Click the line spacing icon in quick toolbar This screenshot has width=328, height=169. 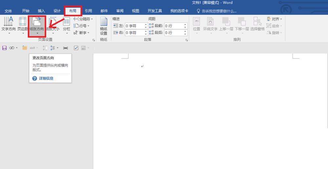[52, 48]
